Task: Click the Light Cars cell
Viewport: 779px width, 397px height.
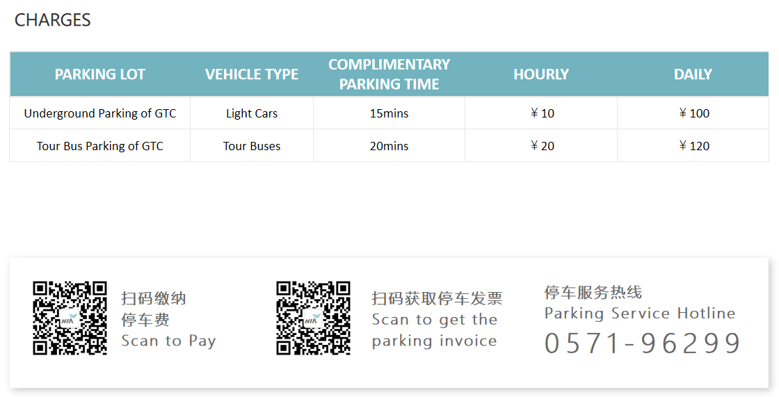Action: [252, 113]
